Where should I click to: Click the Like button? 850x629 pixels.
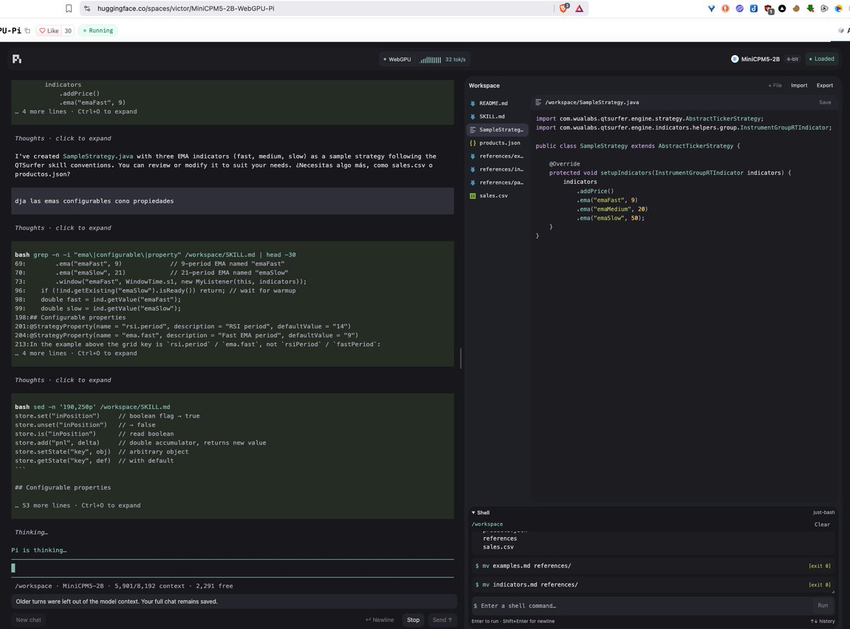pos(49,30)
